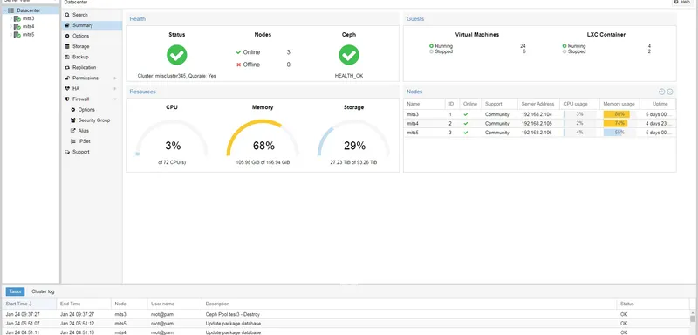Open Search in the Datacenter menu
The height and width of the screenshot is (335, 698).
pyautogui.click(x=92, y=15)
